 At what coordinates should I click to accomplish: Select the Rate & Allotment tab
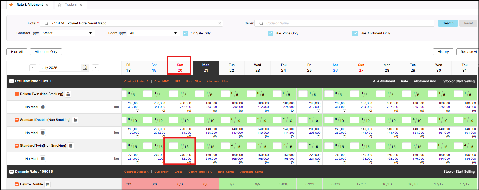tap(29, 5)
